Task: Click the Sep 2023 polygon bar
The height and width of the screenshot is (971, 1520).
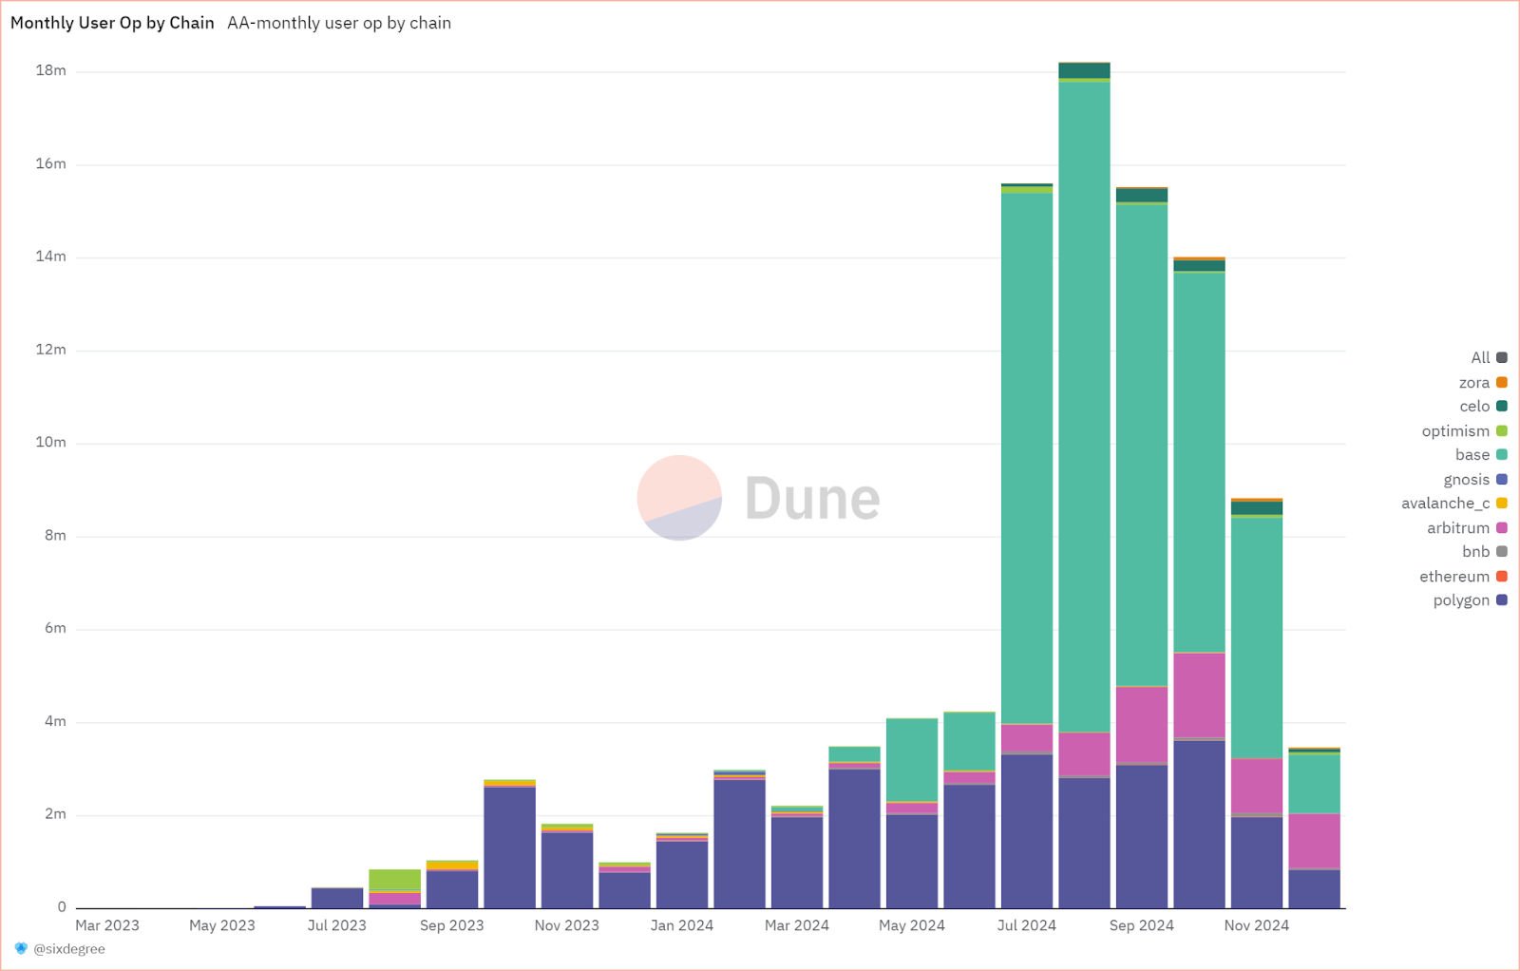Action: [x=452, y=890]
